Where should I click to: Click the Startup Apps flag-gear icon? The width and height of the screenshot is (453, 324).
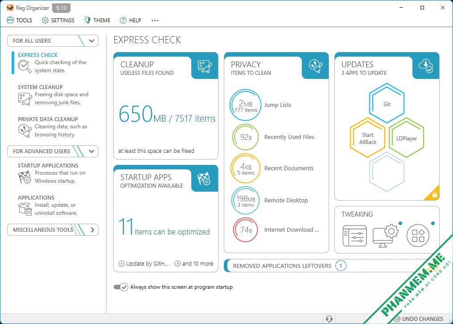tap(204, 179)
